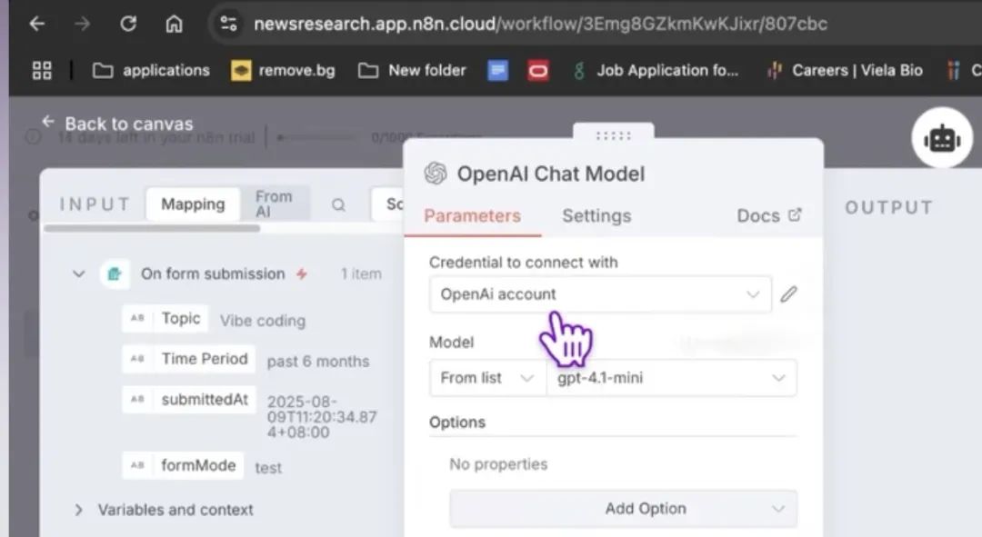982x537 pixels.
Task: Expand Variables and context
Action: click(78, 510)
